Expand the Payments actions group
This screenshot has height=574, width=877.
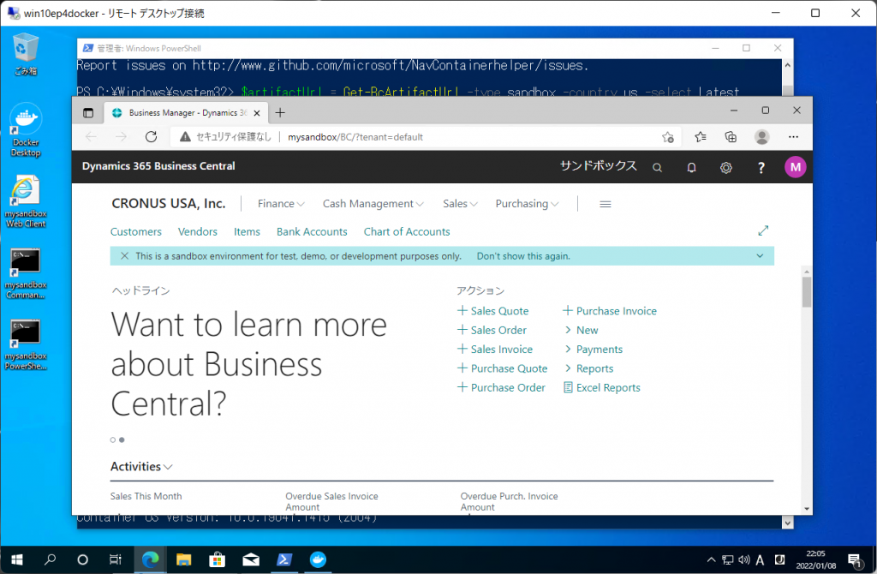point(594,349)
